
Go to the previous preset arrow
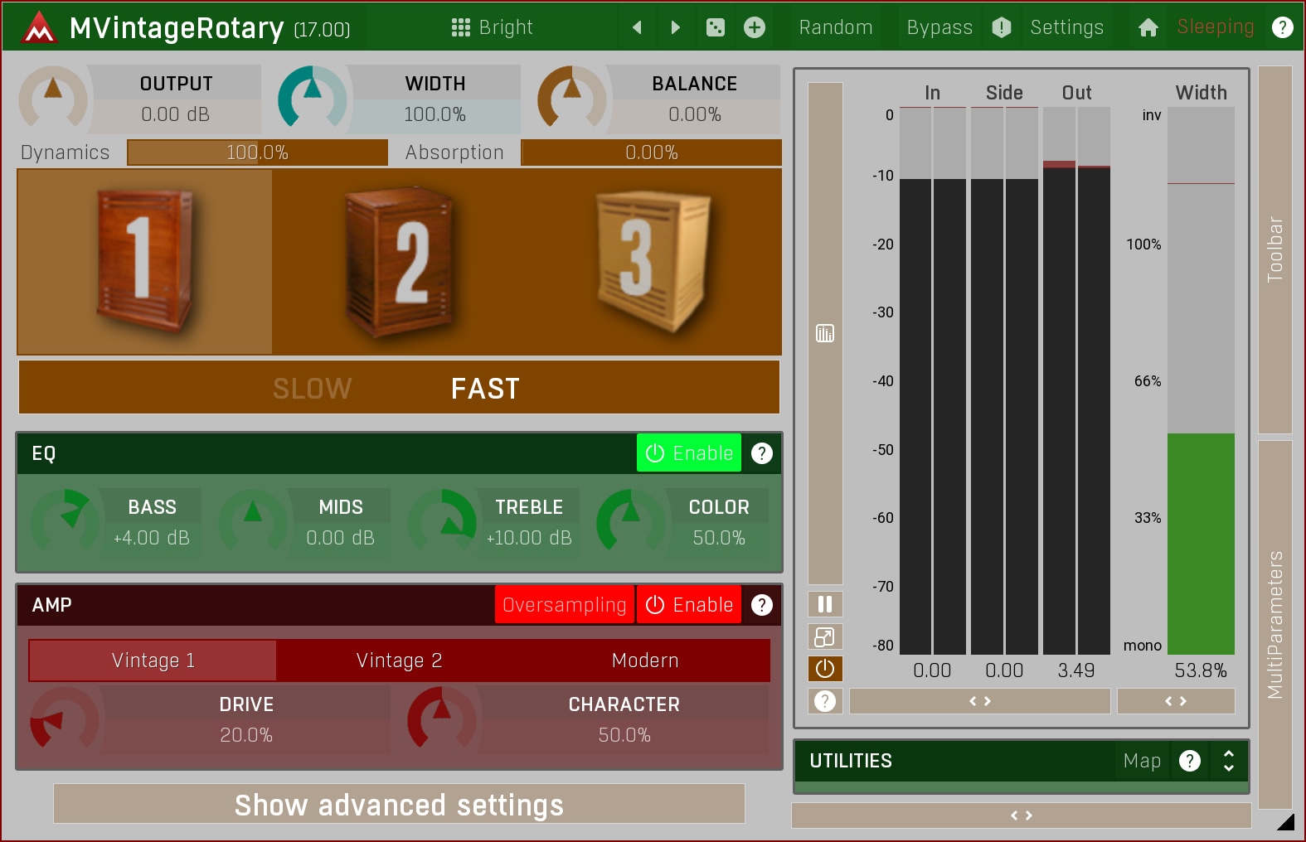(637, 27)
